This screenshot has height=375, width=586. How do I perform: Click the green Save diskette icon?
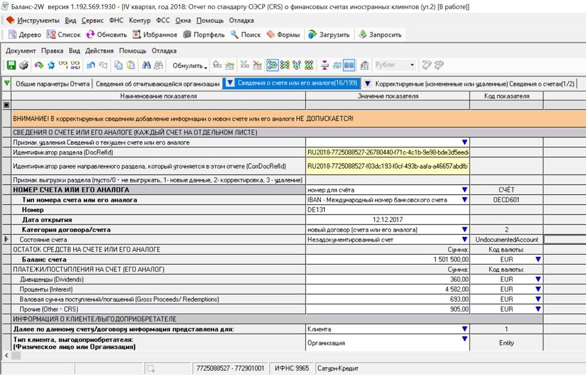11,65
